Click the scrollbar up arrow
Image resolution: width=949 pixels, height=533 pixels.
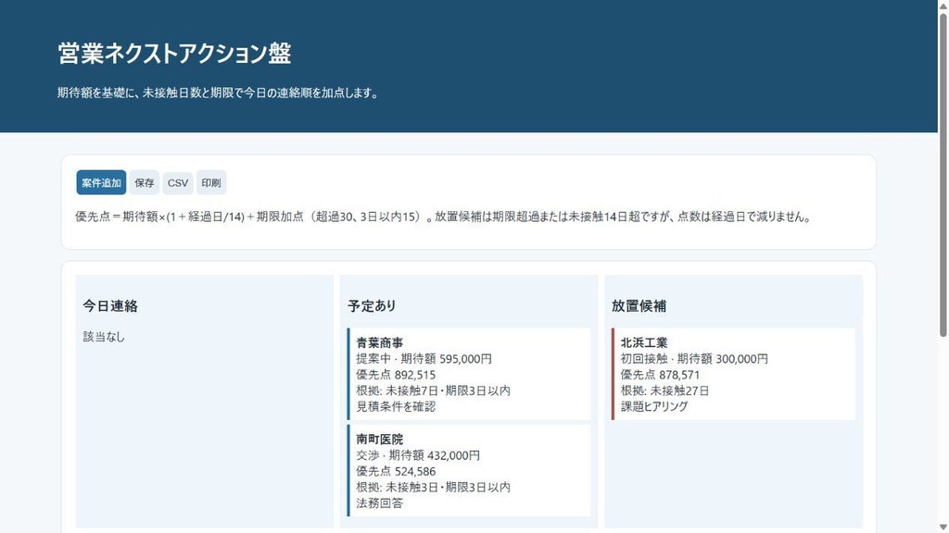[943, 6]
